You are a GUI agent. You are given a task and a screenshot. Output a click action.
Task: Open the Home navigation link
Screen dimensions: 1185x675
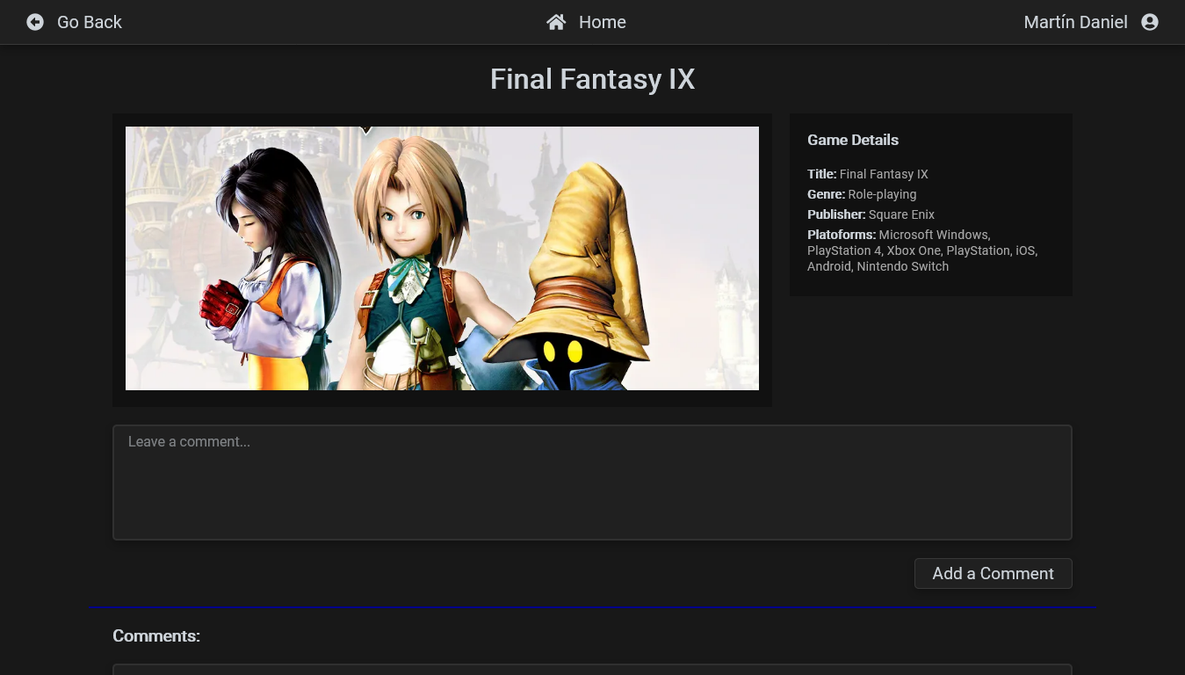click(x=602, y=22)
